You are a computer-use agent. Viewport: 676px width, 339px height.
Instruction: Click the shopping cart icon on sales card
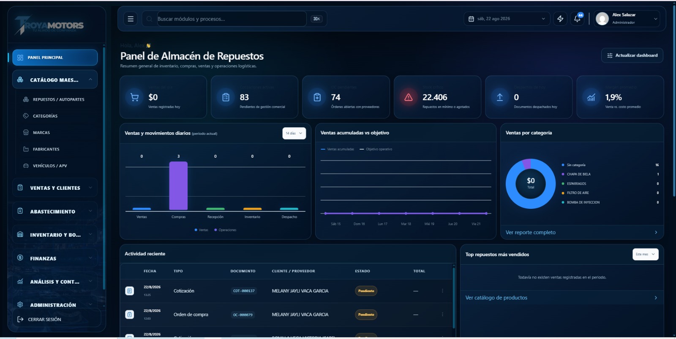[135, 97]
